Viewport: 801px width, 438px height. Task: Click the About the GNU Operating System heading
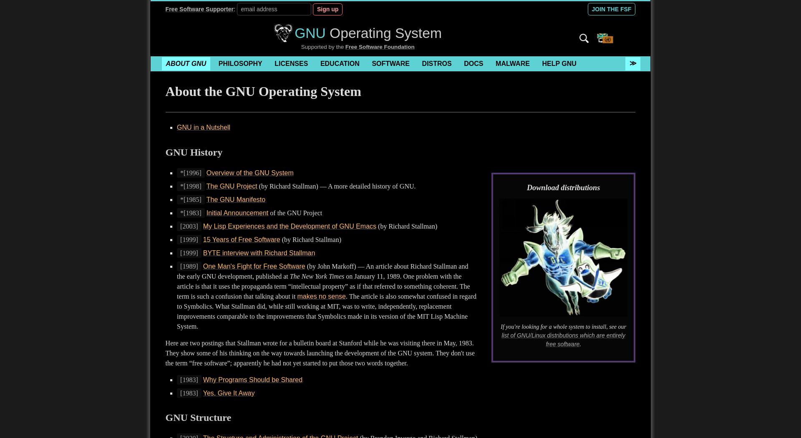(263, 92)
